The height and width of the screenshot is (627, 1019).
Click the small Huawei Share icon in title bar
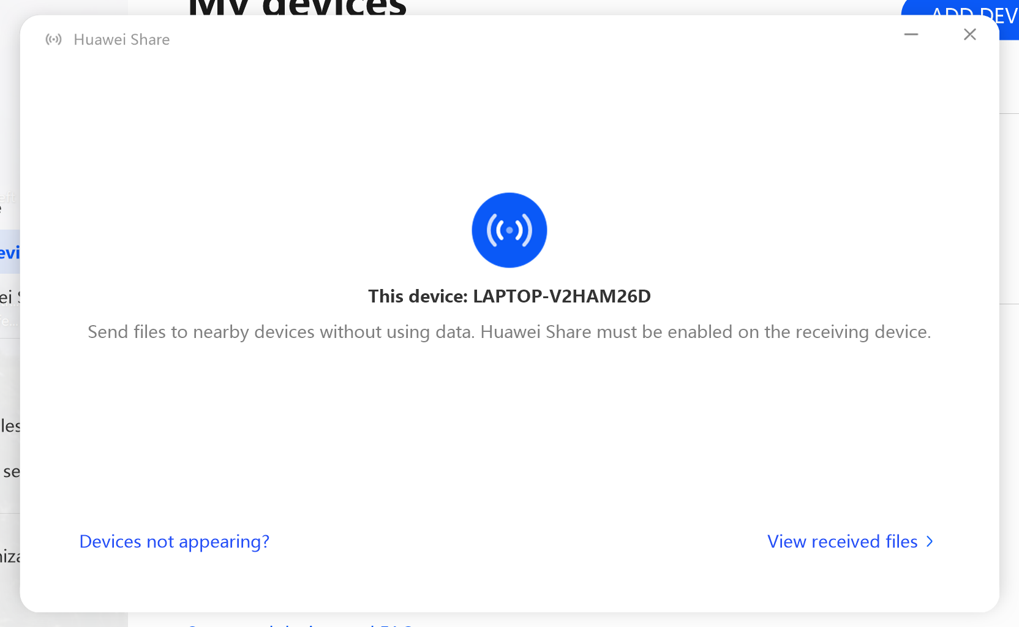pos(54,40)
